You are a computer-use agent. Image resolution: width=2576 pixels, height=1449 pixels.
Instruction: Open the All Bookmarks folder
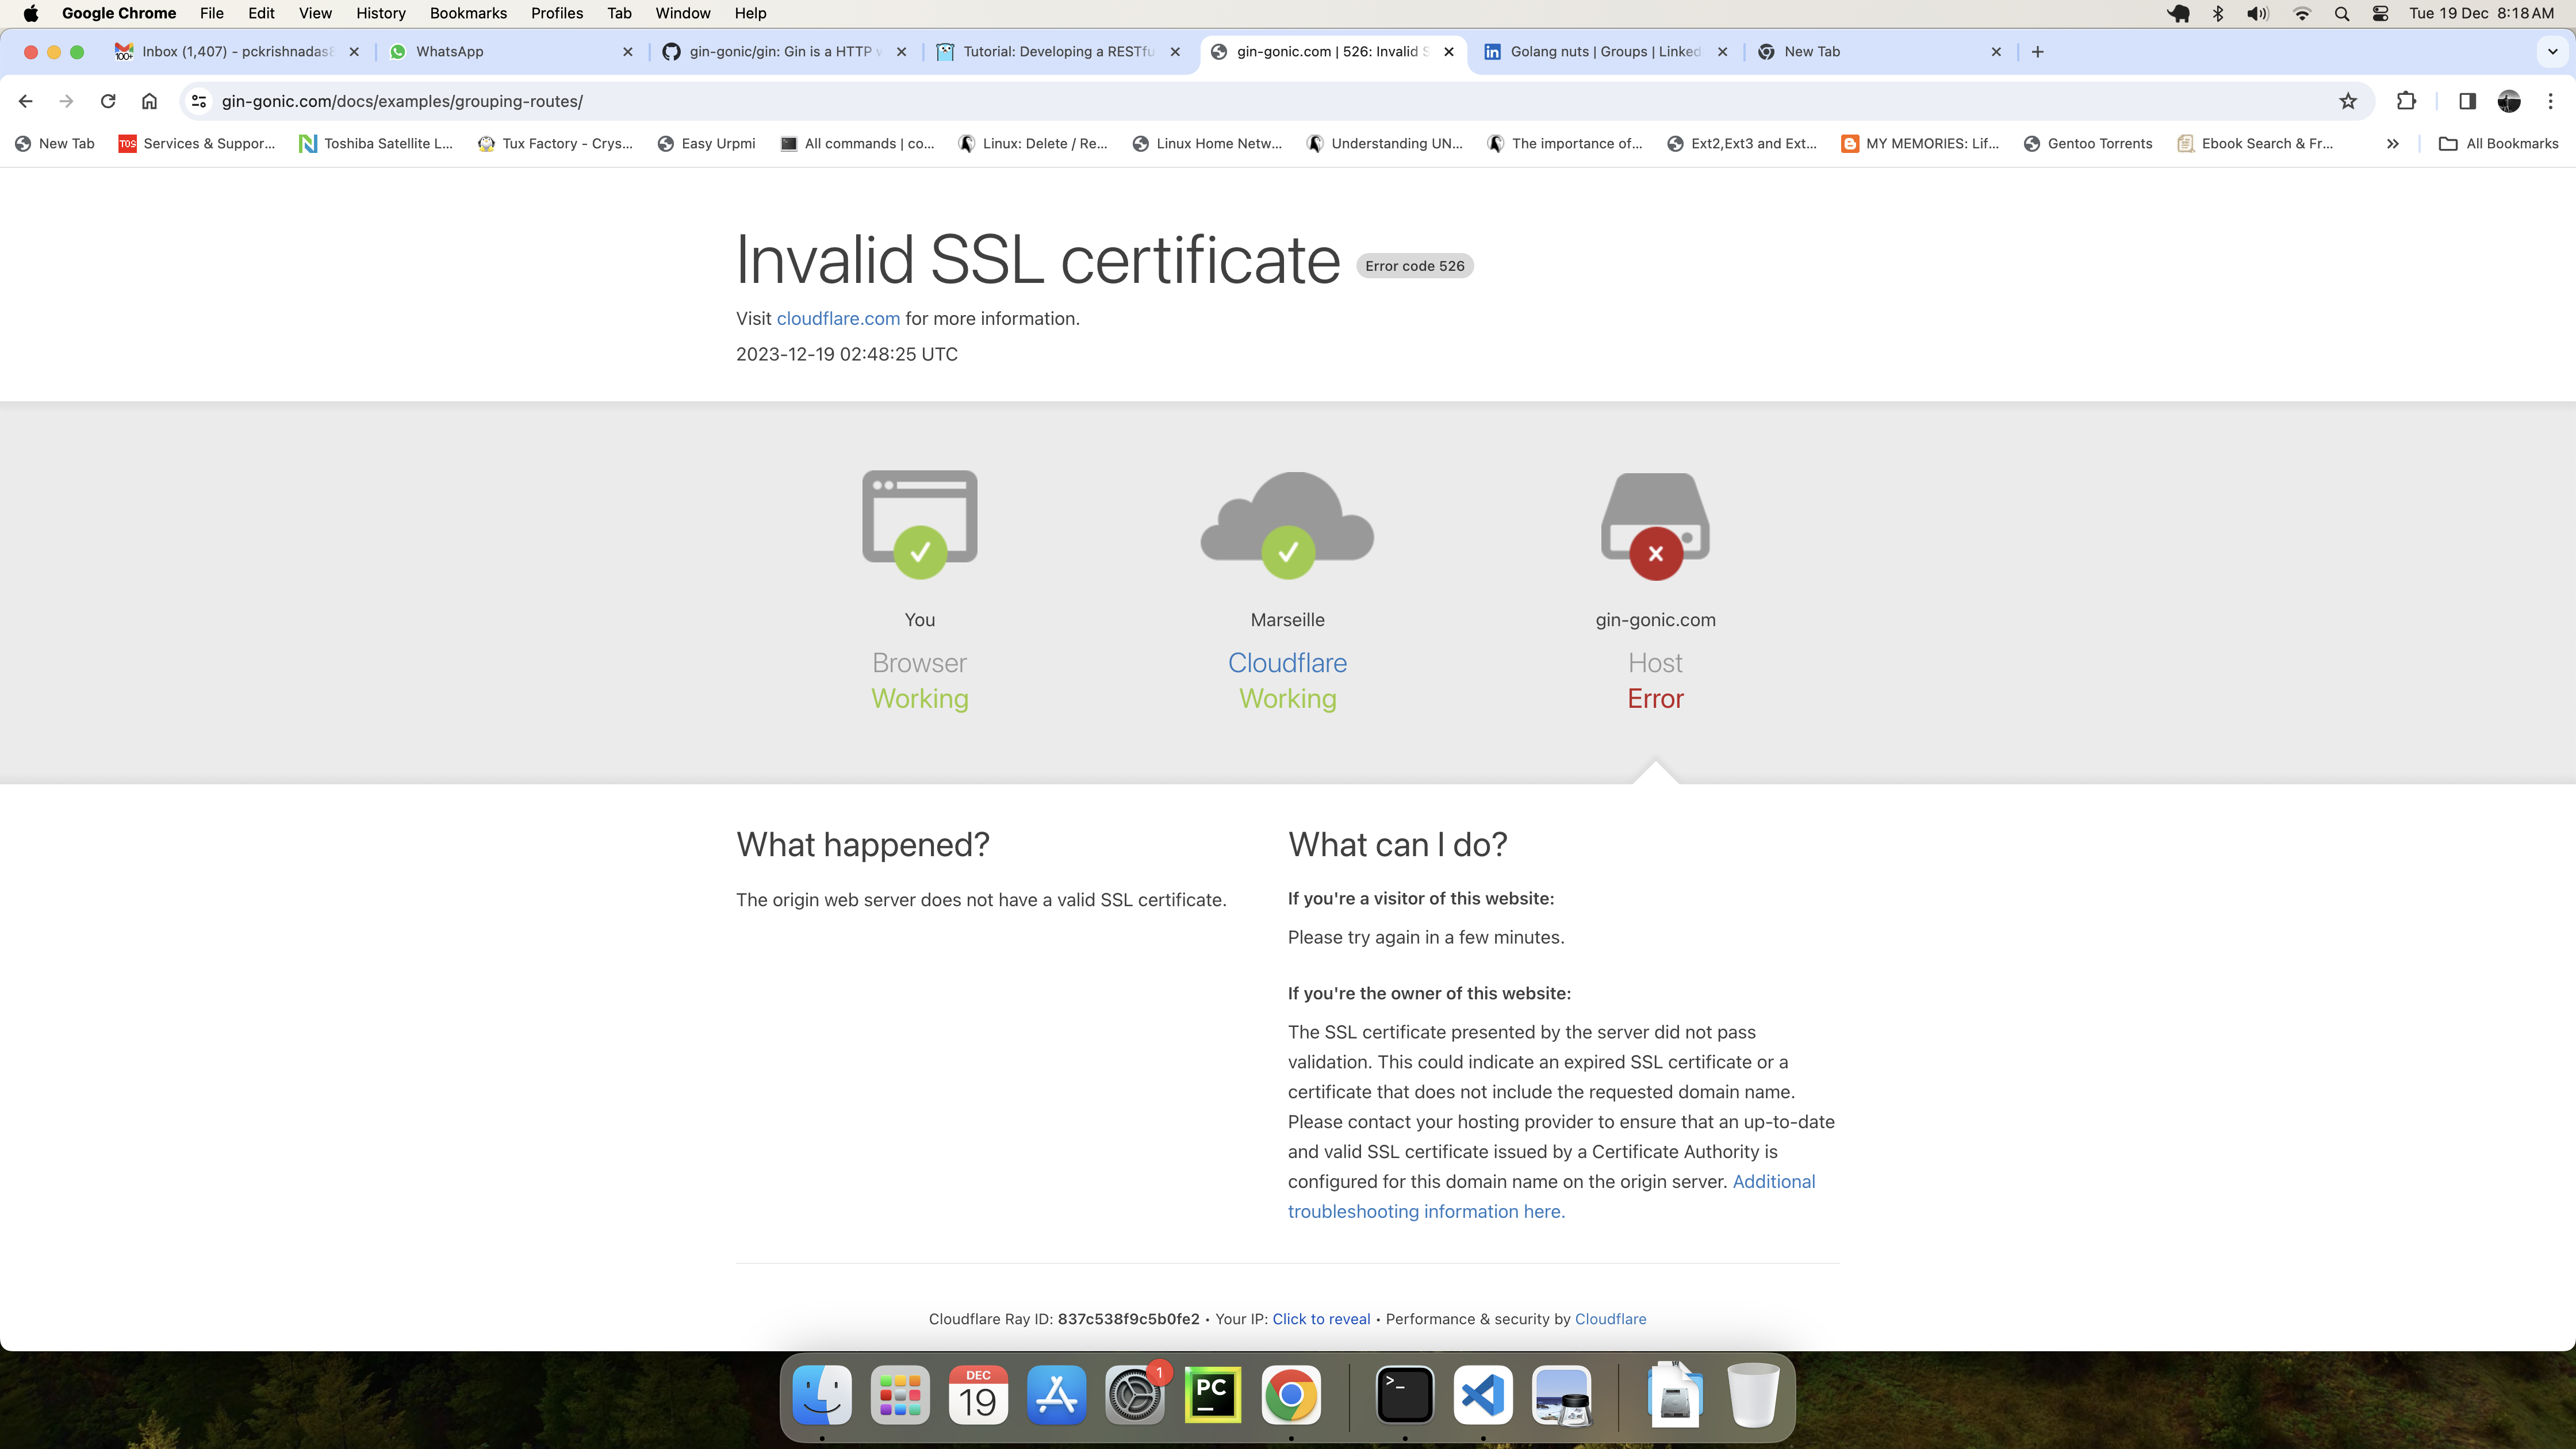click(x=2499, y=144)
